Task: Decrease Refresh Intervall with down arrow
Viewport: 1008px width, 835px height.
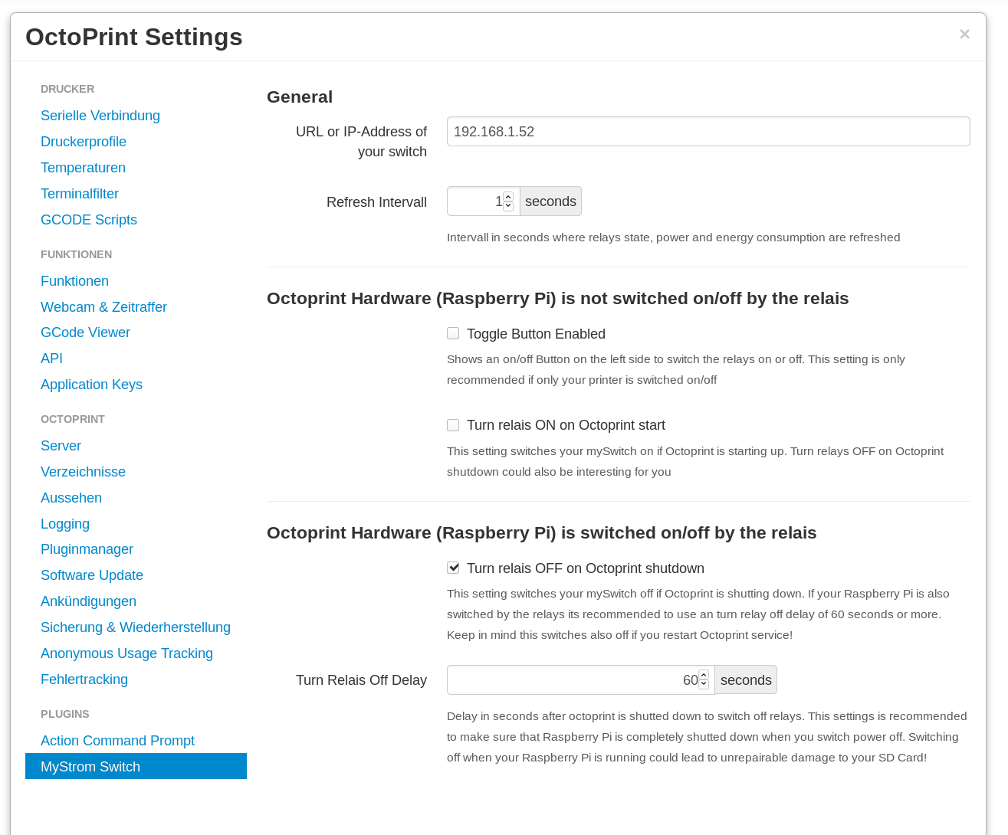Action: click(x=508, y=206)
